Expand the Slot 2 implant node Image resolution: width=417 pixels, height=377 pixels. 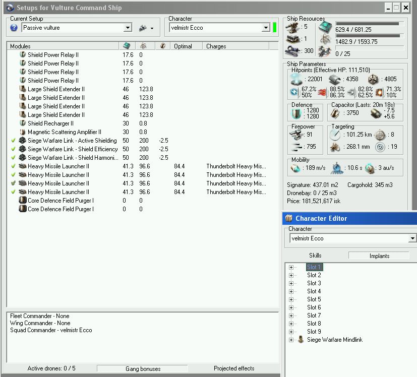click(291, 275)
